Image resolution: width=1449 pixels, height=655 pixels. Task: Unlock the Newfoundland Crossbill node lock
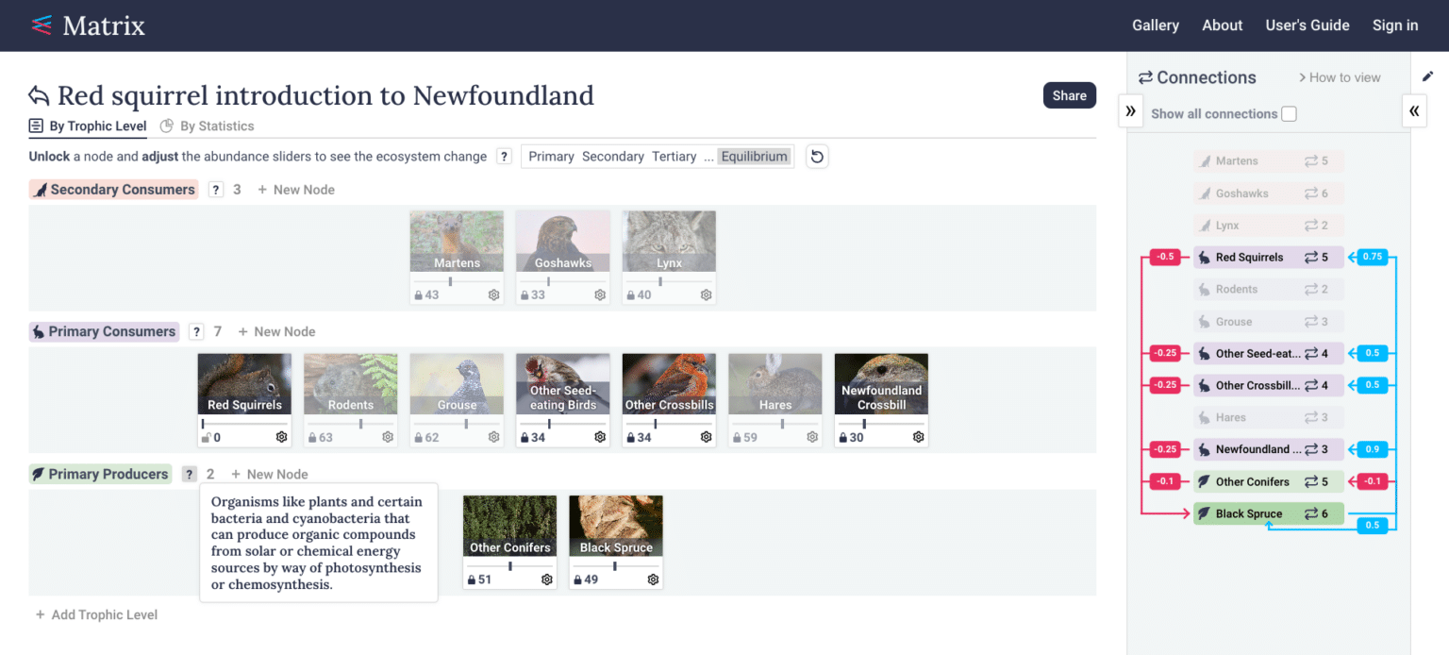[x=842, y=438]
